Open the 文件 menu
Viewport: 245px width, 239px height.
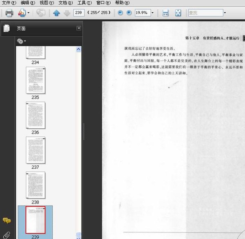pyautogui.click(x=9, y=3)
